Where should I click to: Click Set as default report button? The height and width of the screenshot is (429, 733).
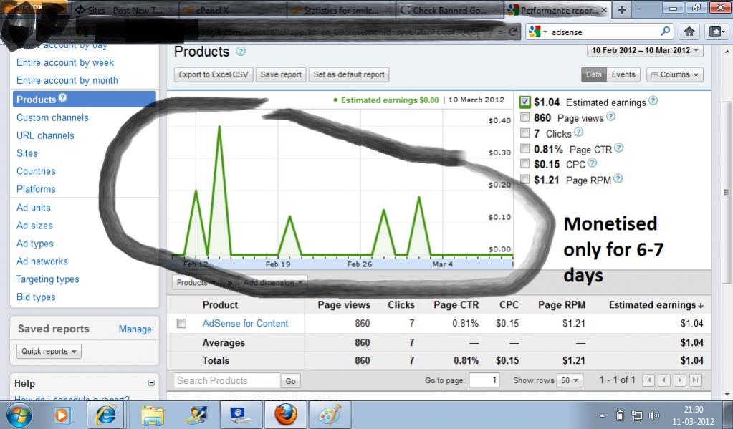click(349, 74)
